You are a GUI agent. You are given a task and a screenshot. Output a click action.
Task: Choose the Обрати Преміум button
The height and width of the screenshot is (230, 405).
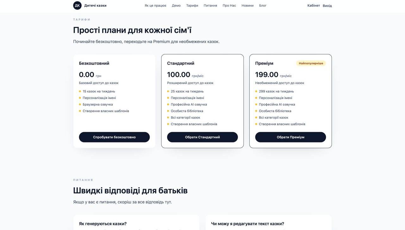[290, 137]
